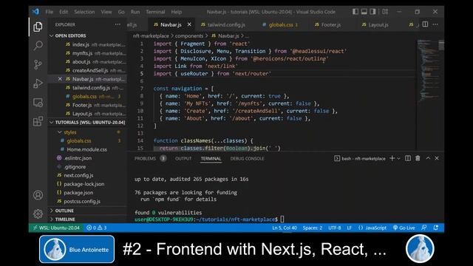The image size is (473, 266).
Task: Open the Extensions view
Action: click(x=38, y=121)
